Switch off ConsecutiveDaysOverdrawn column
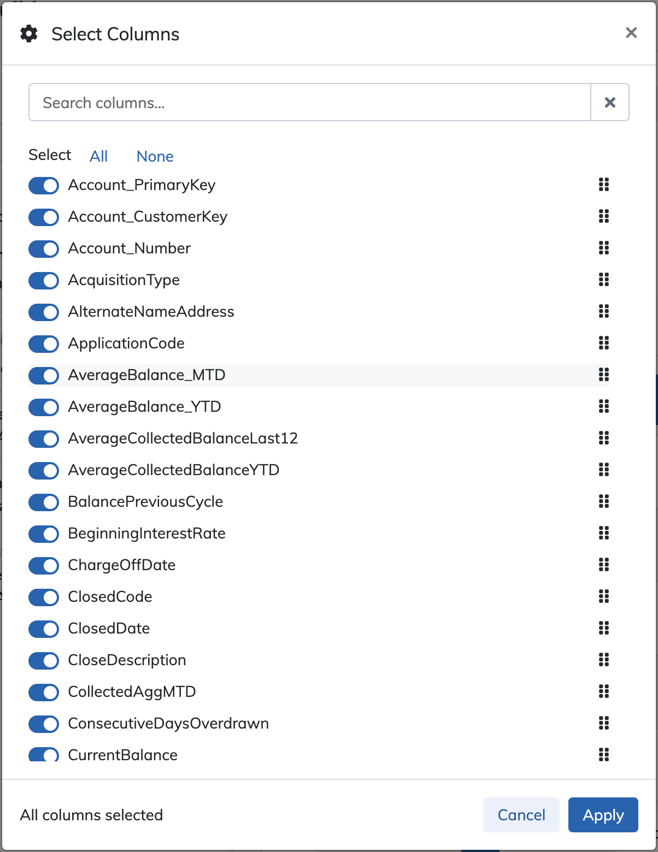This screenshot has width=658, height=852. tap(44, 724)
